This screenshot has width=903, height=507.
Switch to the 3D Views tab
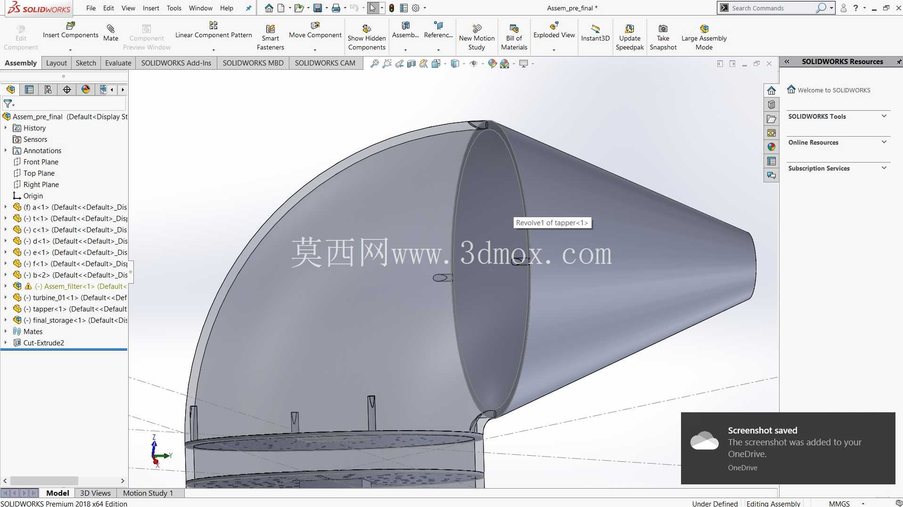(x=95, y=493)
